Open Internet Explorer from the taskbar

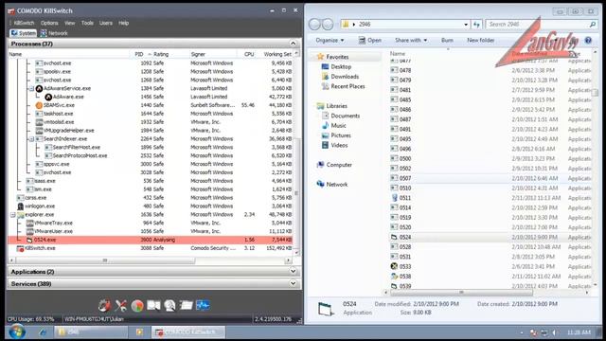tap(42, 332)
